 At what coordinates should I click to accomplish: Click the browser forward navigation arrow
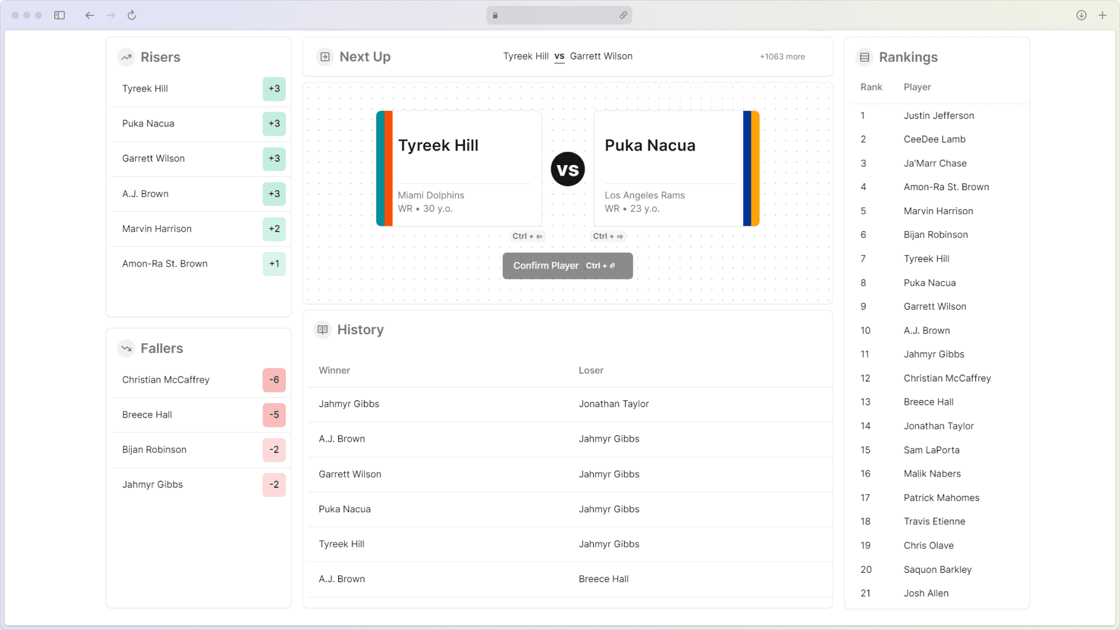pyautogui.click(x=111, y=15)
